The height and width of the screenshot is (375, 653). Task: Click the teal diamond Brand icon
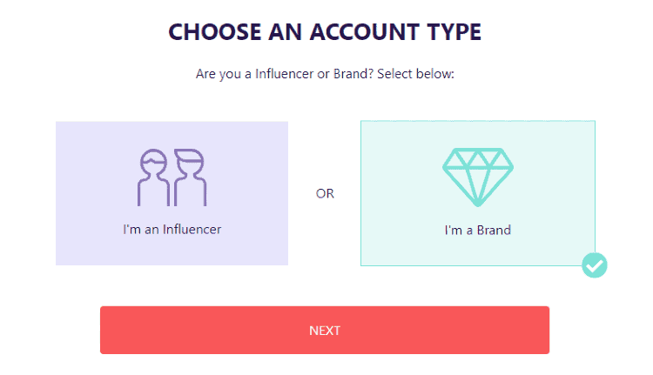point(478,177)
